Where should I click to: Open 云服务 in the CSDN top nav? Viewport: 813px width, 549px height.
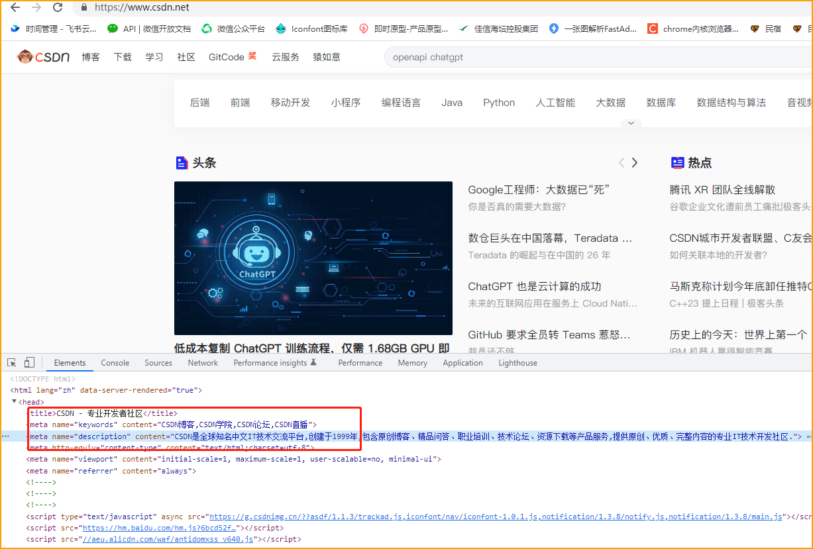point(286,57)
